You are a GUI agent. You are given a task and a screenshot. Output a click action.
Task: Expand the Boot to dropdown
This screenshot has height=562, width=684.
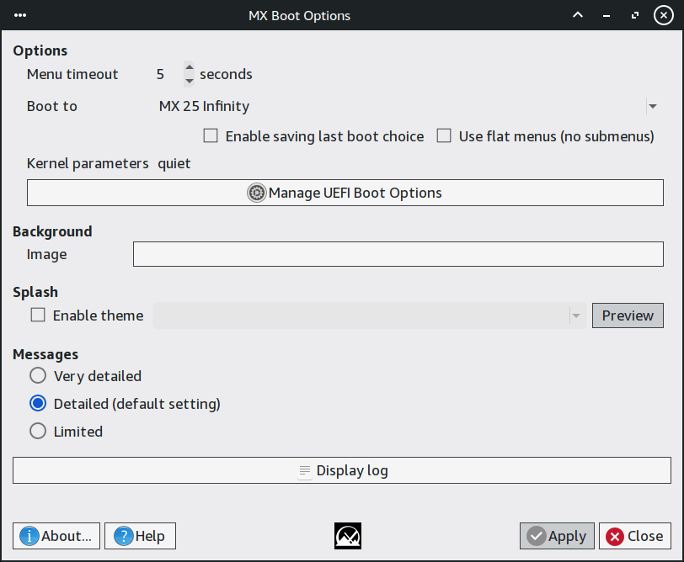point(653,106)
